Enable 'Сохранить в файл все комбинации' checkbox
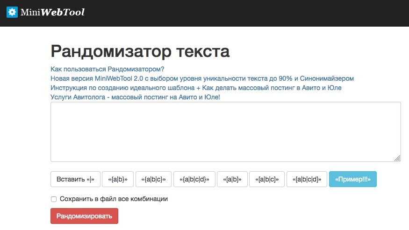This screenshot has width=409, height=230. pos(54,199)
